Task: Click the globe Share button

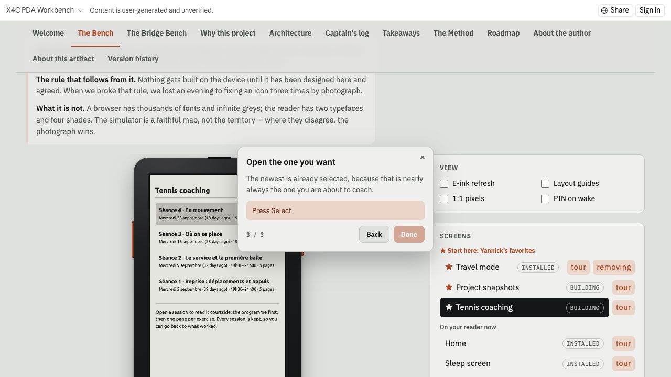Action: click(x=615, y=10)
